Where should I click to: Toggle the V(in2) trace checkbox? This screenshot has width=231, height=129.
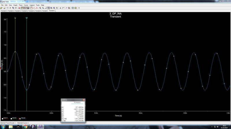pyautogui.click(x=11, y=118)
